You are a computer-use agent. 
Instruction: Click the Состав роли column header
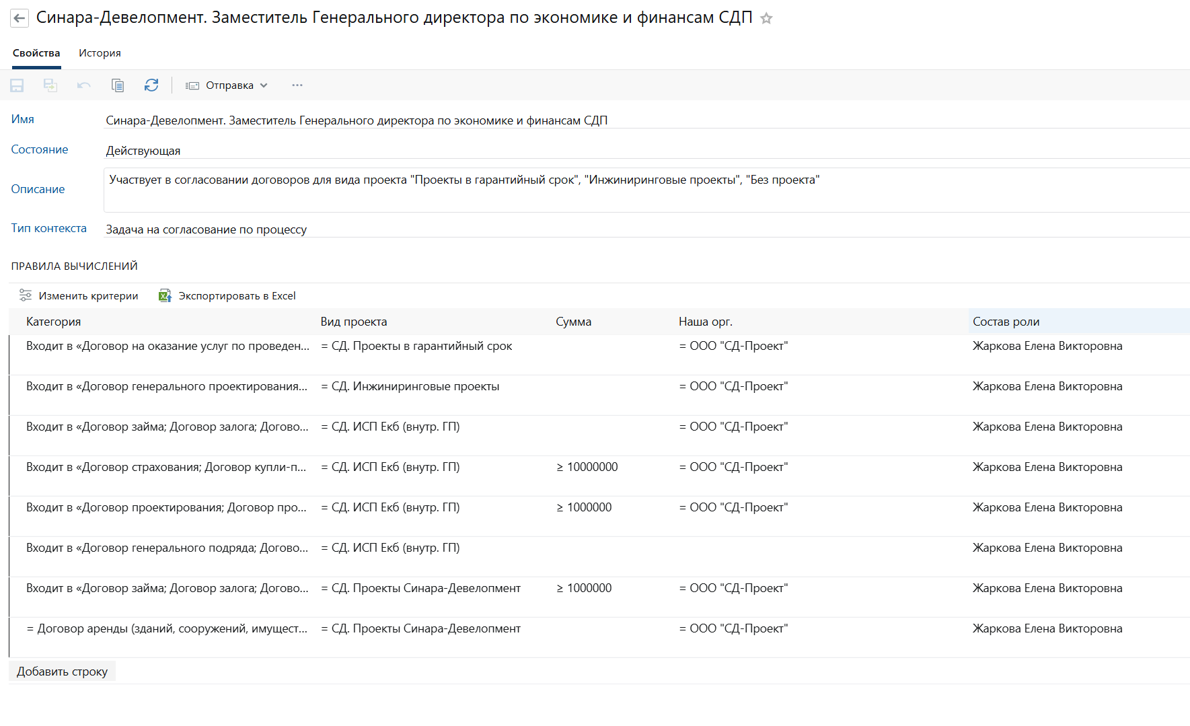1006,322
